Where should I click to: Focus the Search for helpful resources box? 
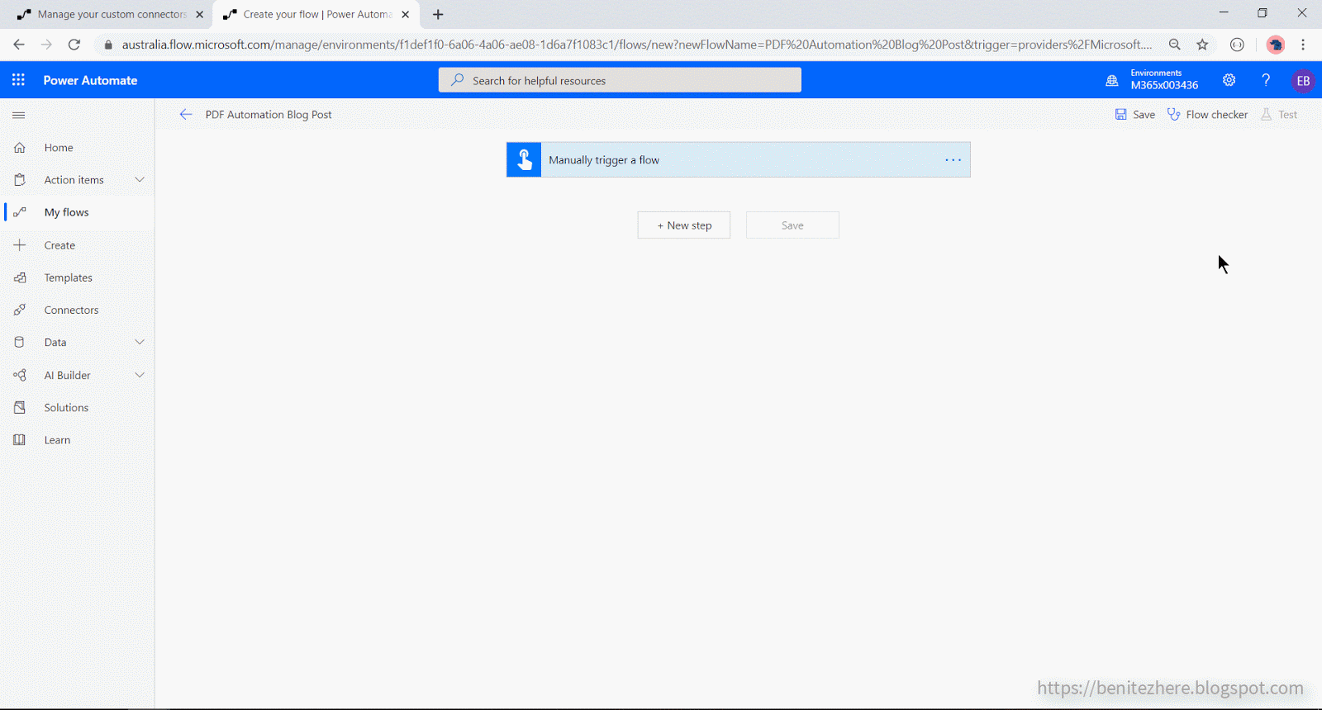620,80
